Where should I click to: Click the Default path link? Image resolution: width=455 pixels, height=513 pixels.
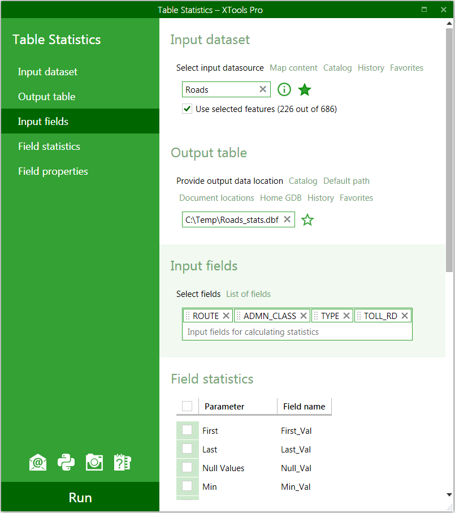pos(346,181)
